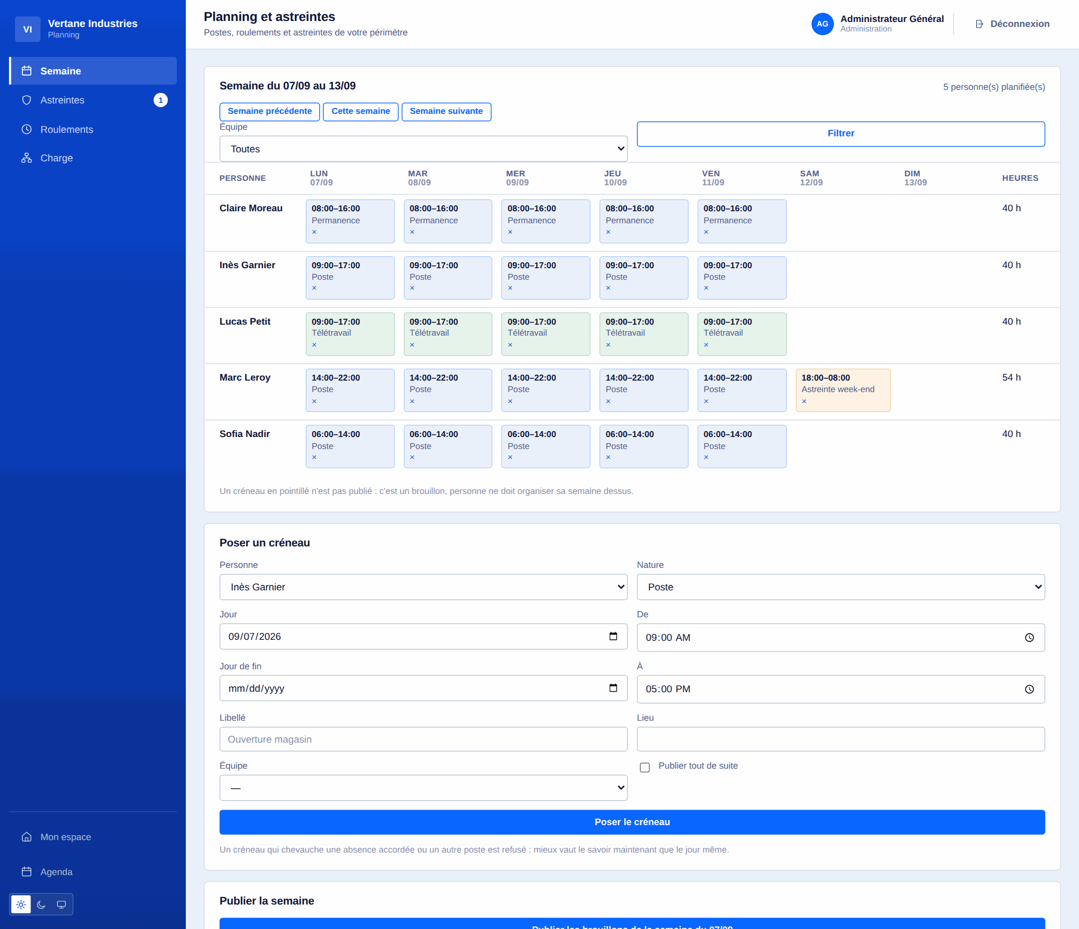1079x929 pixels.
Task: Remove Lucas Petit's Monday Télétravail slot
Action: coord(314,345)
